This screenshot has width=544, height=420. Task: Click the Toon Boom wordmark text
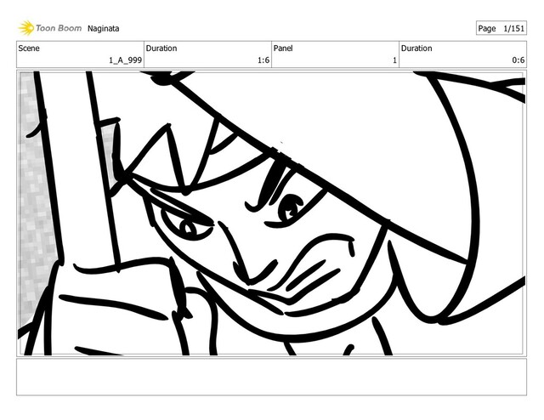point(59,28)
